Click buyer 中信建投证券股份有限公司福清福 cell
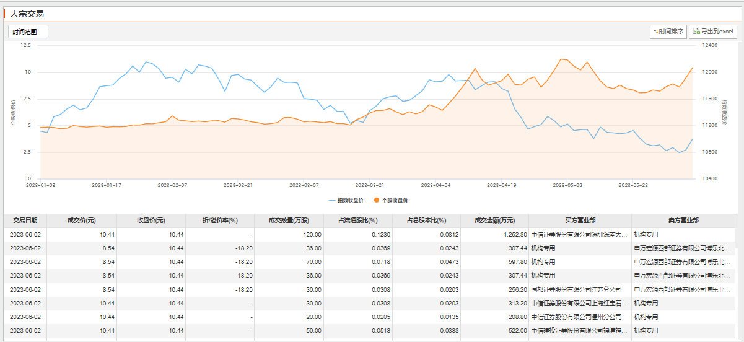Screen dimensions: 744x342 [x=580, y=331]
